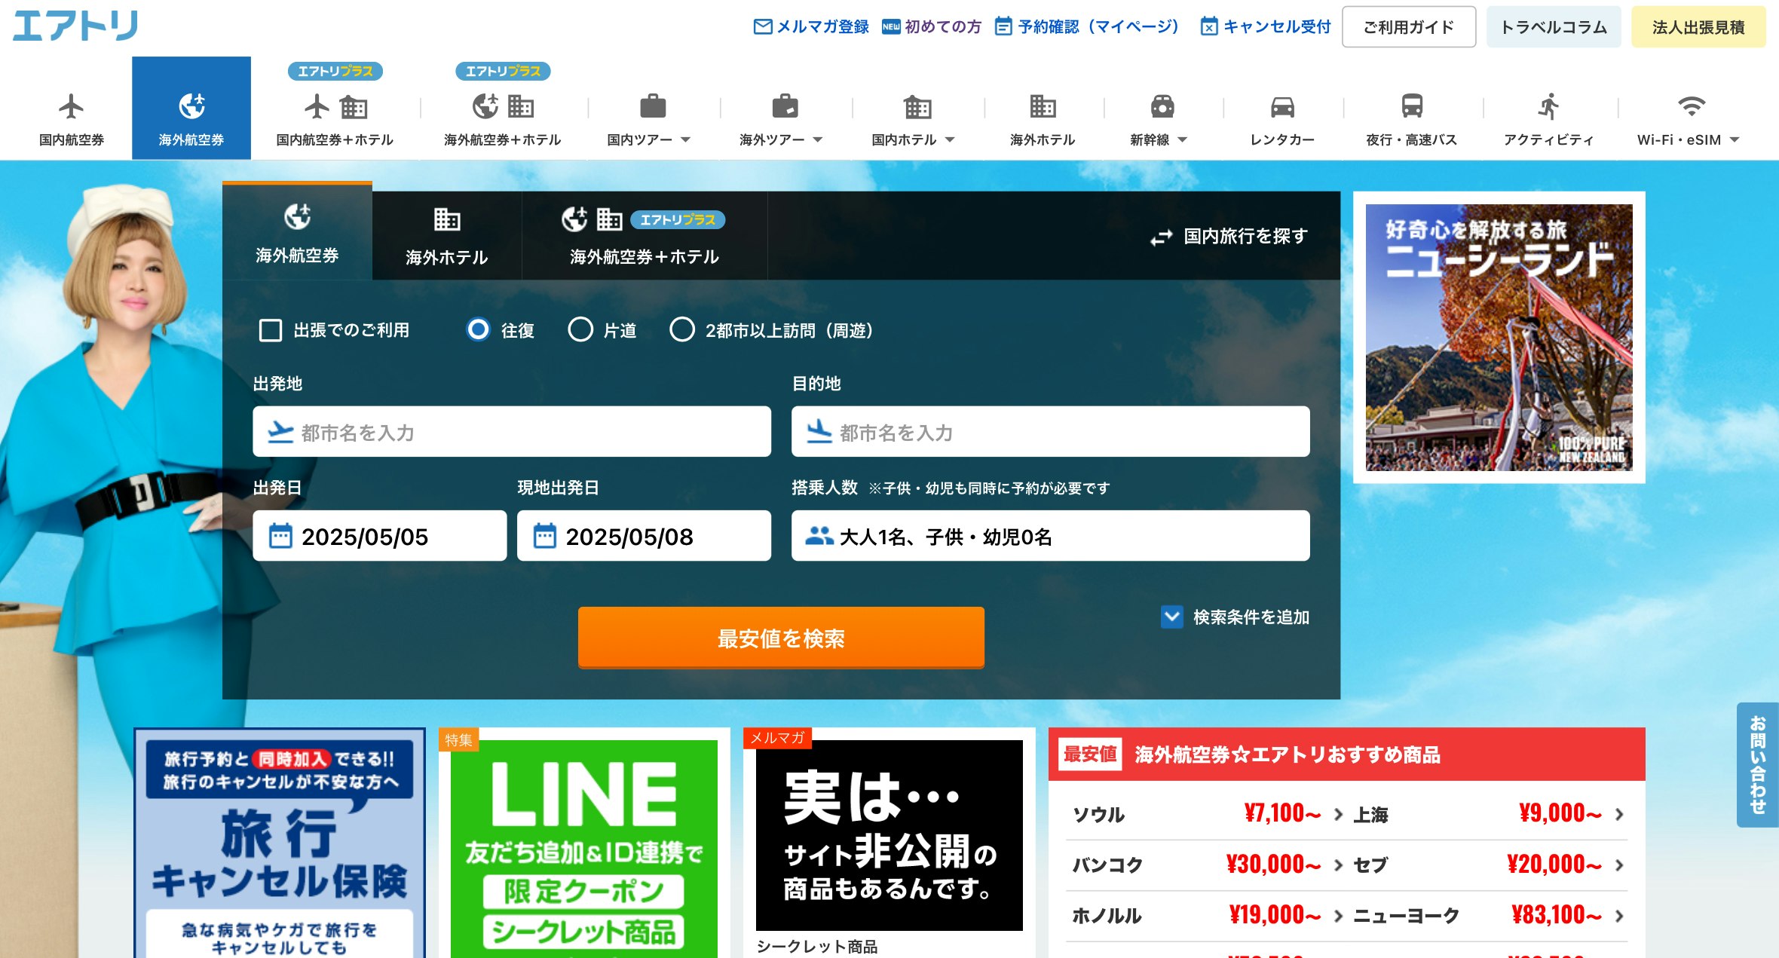Open the お問い合わせ side tab
The image size is (1779, 958).
tap(1757, 764)
